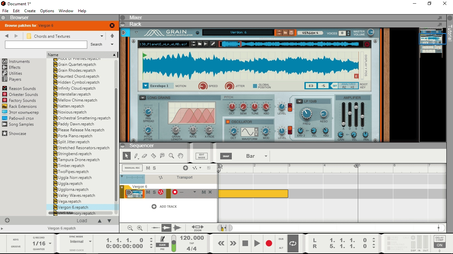This screenshot has width=453, height=254.
Task: Open the File menu
Action: point(5,11)
